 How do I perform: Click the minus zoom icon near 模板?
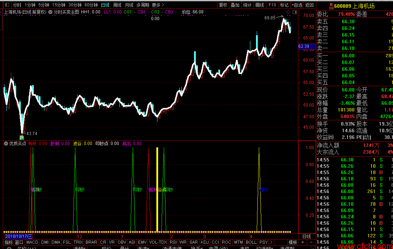point(311,242)
